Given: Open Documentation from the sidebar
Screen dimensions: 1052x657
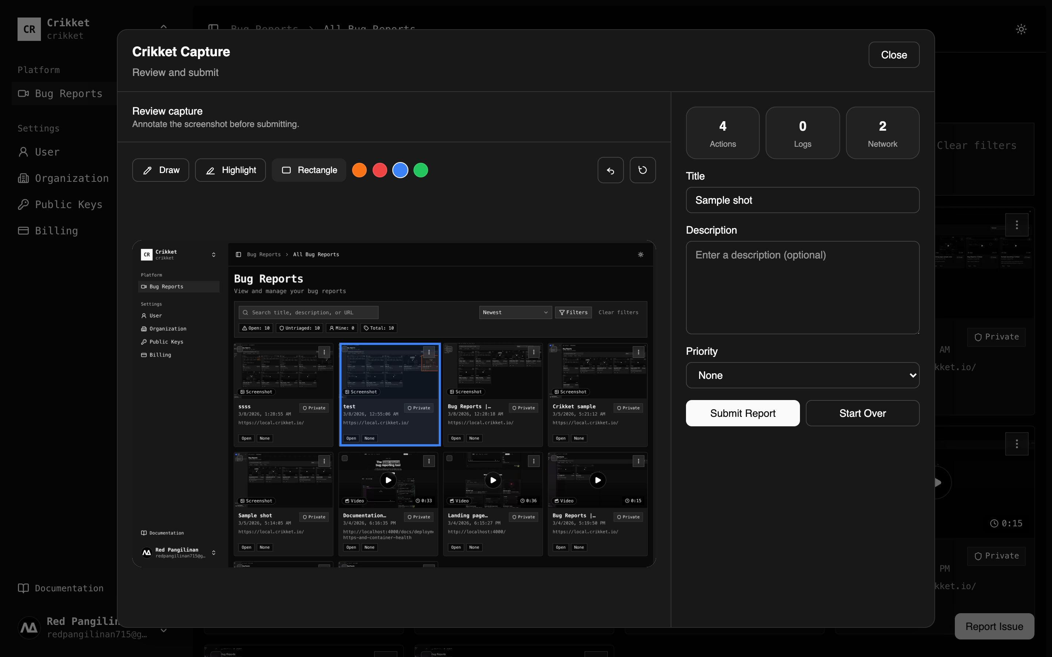Looking at the screenshot, I should pos(69,588).
